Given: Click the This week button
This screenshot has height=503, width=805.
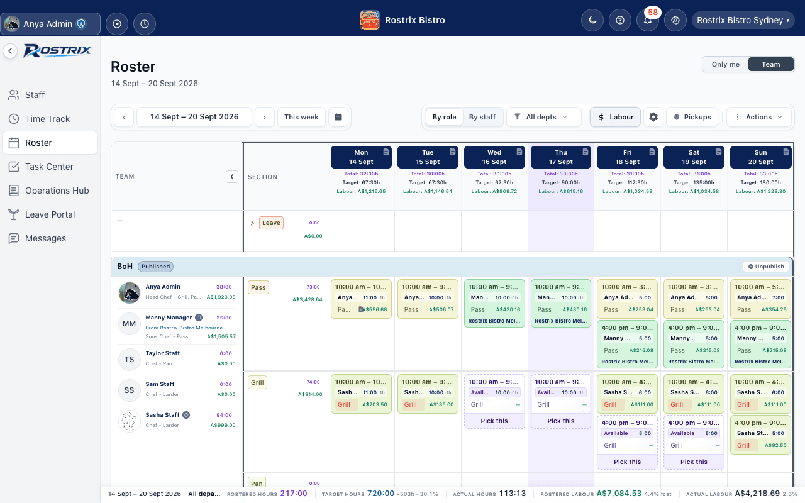Looking at the screenshot, I should [x=301, y=117].
